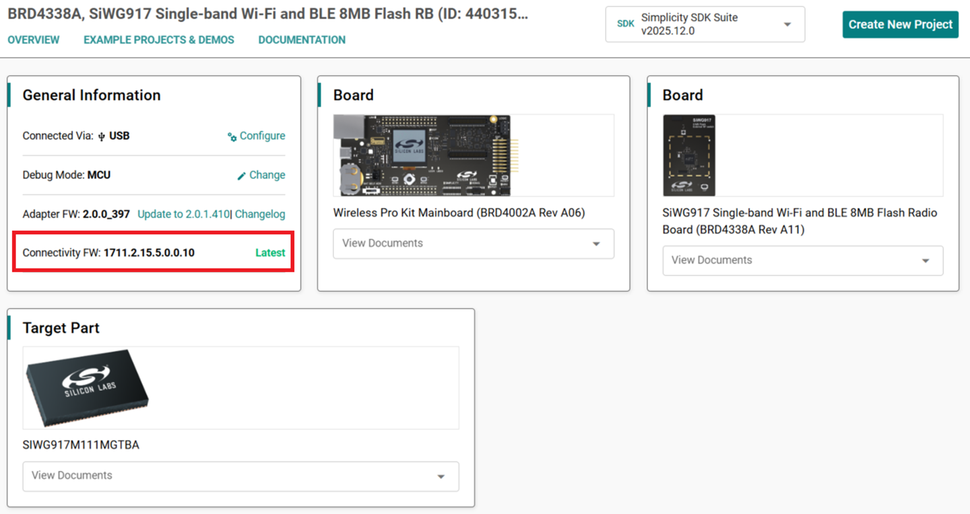
Task: Click Change debug mode link
Action: pyautogui.click(x=267, y=175)
